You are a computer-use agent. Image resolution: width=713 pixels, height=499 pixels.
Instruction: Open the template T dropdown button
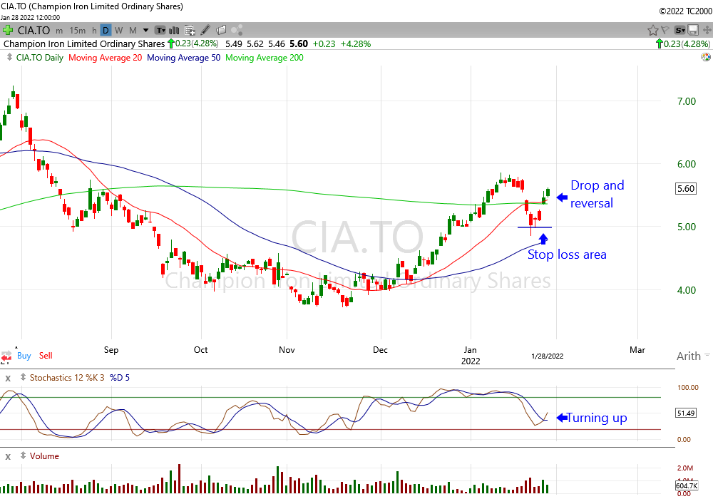click(160, 31)
